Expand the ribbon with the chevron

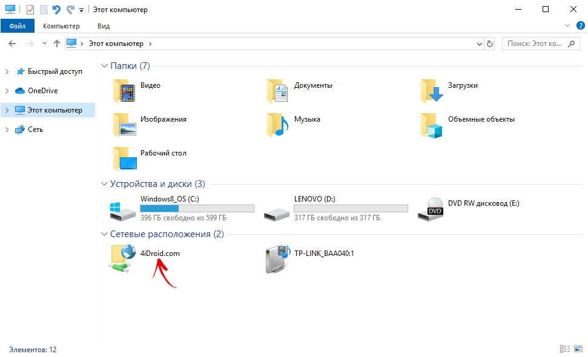(567, 26)
